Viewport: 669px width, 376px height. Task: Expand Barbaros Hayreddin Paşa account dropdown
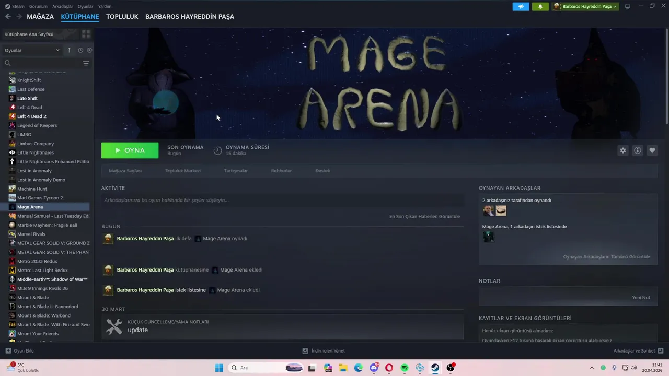[x=585, y=6]
